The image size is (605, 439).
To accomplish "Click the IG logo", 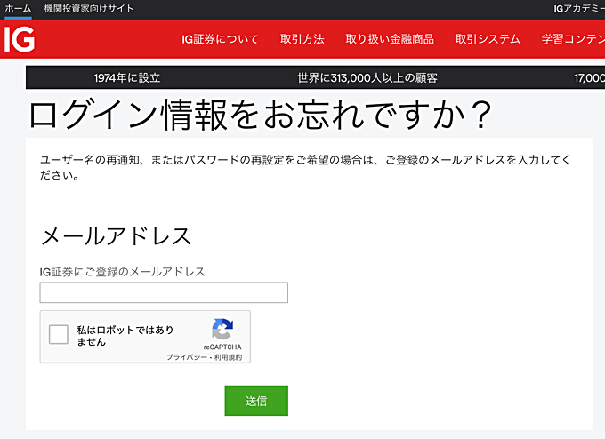I will pyautogui.click(x=20, y=39).
